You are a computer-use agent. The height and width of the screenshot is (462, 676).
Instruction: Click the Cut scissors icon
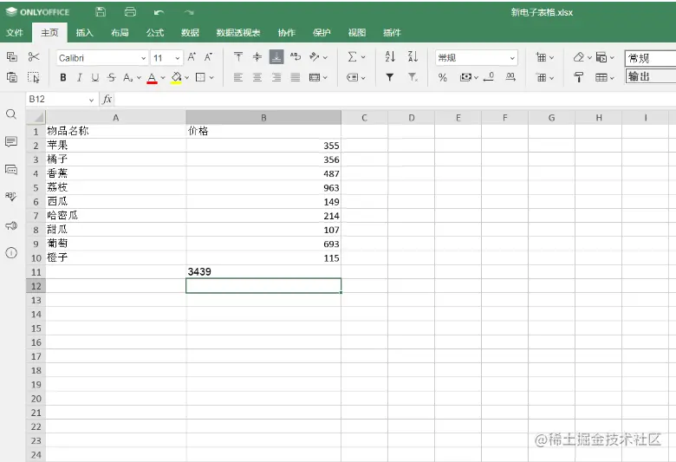(x=34, y=57)
